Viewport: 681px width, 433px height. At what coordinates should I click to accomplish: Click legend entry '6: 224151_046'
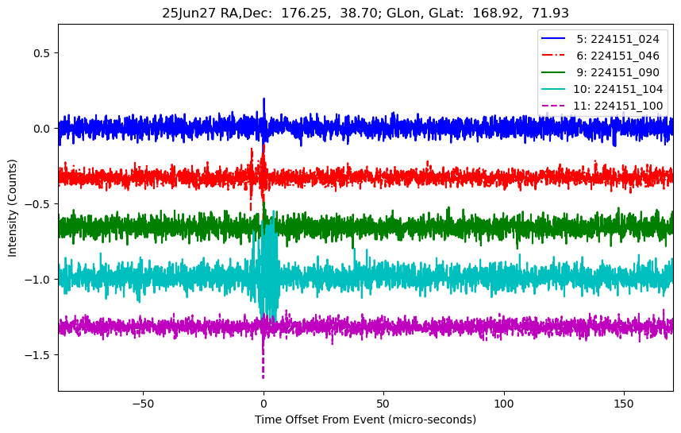(618, 56)
